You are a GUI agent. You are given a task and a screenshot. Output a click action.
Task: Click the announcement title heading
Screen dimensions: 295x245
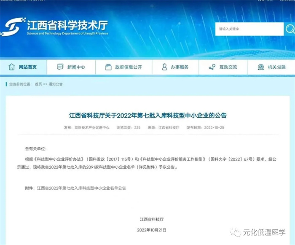tap(150, 116)
